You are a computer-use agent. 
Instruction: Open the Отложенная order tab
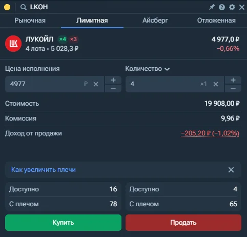tap(216, 21)
